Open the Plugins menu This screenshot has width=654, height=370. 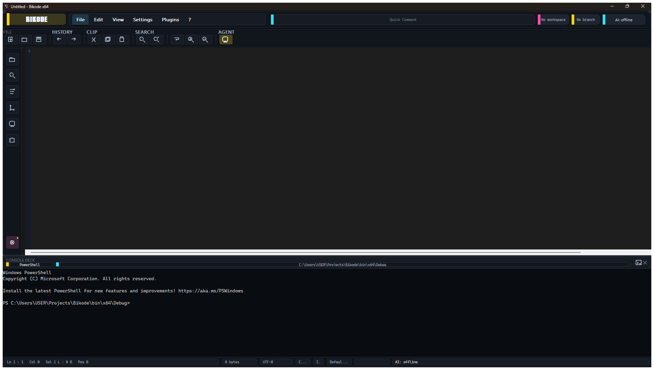click(x=170, y=20)
